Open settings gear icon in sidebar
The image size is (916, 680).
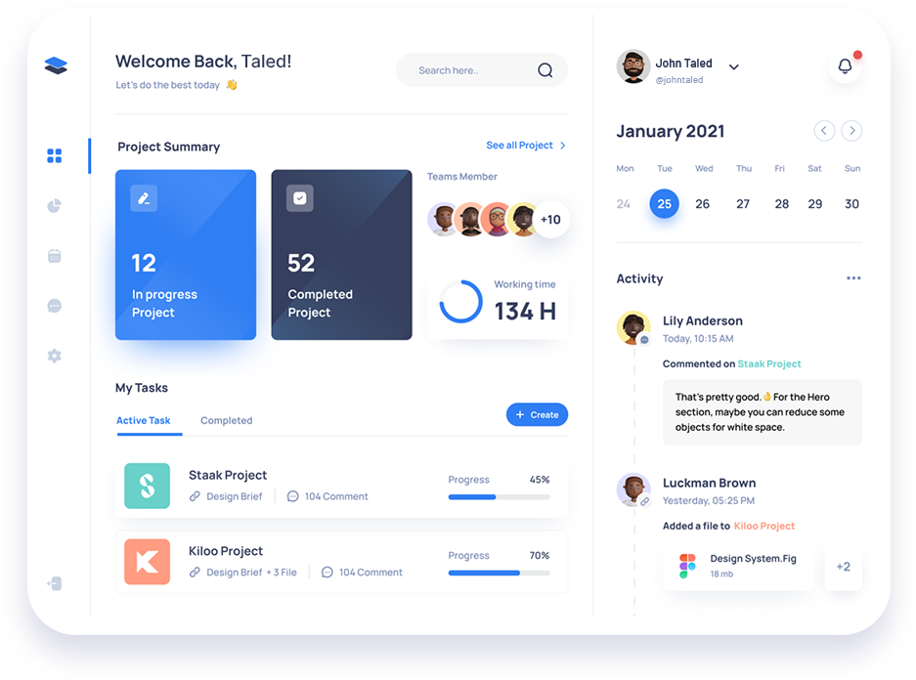tap(55, 356)
